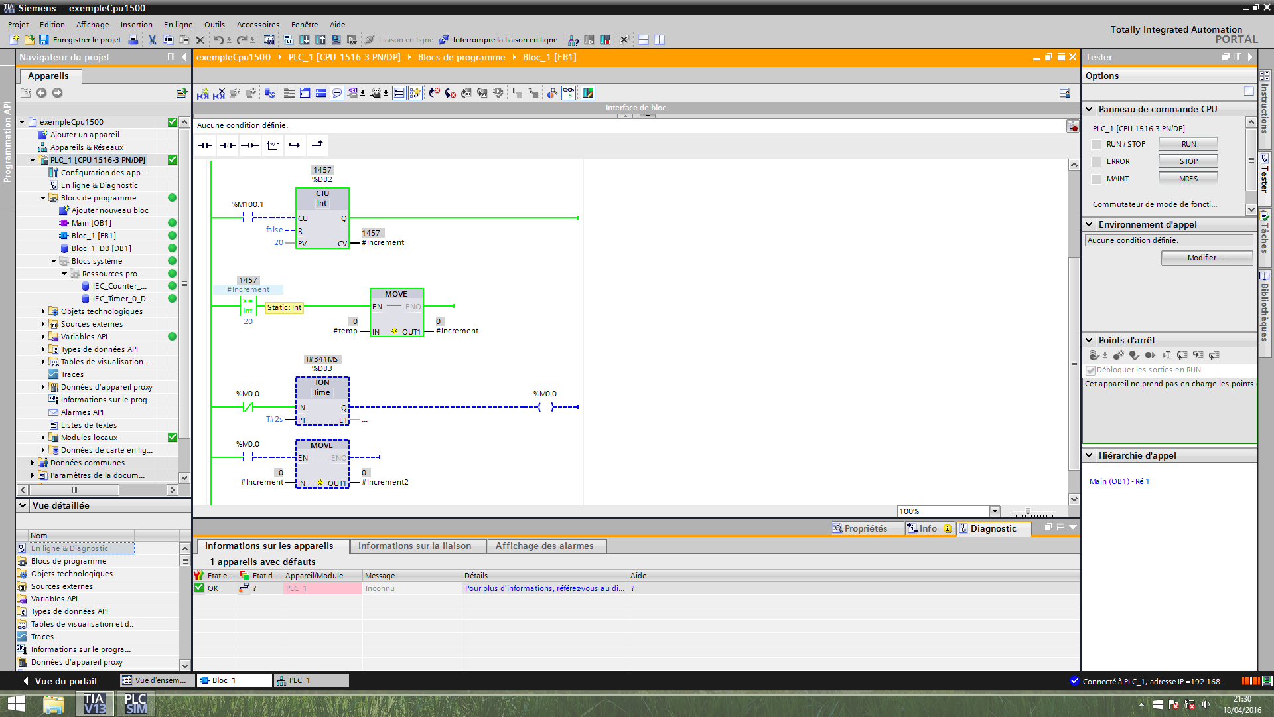Image resolution: width=1274 pixels, height=717 pixels.
Task: Open the 100% zoom level dropdown
Action: (x=994, y=511)
